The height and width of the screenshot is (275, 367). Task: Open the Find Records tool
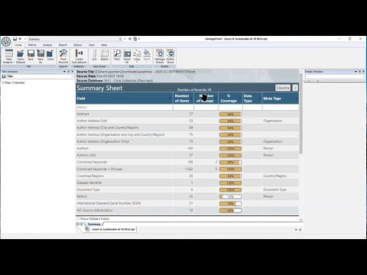click(63, 57)
